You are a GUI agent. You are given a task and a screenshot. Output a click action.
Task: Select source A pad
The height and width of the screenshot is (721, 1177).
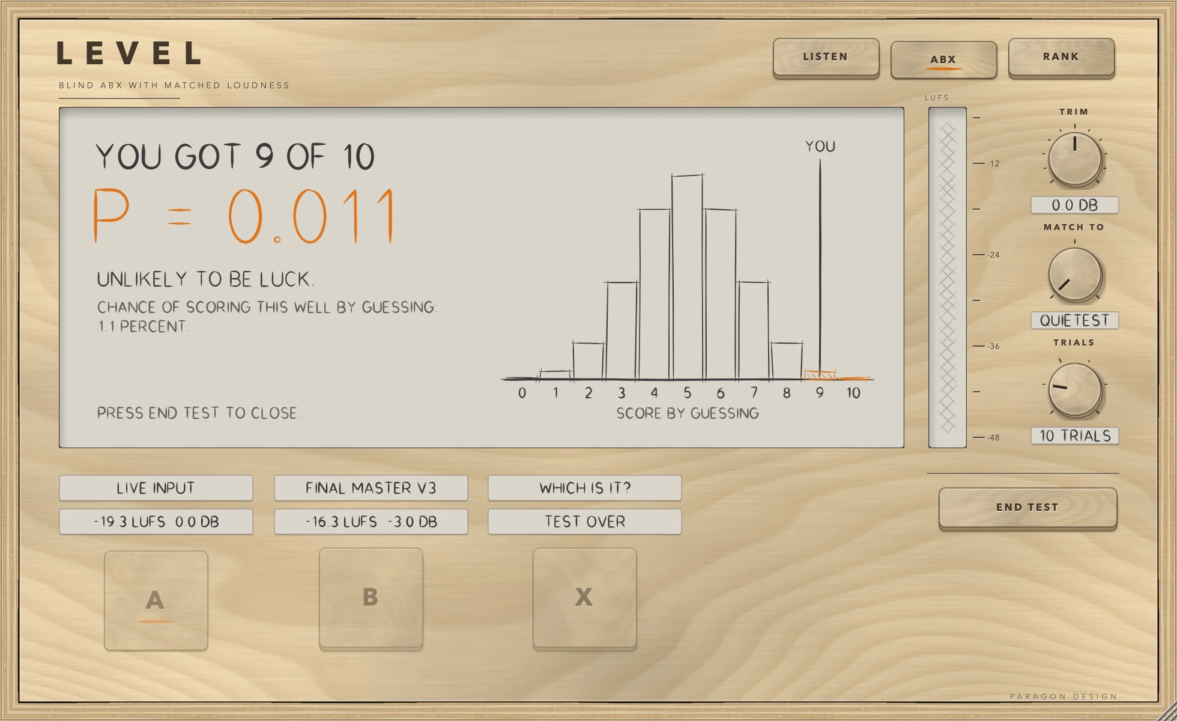(156, 600)
